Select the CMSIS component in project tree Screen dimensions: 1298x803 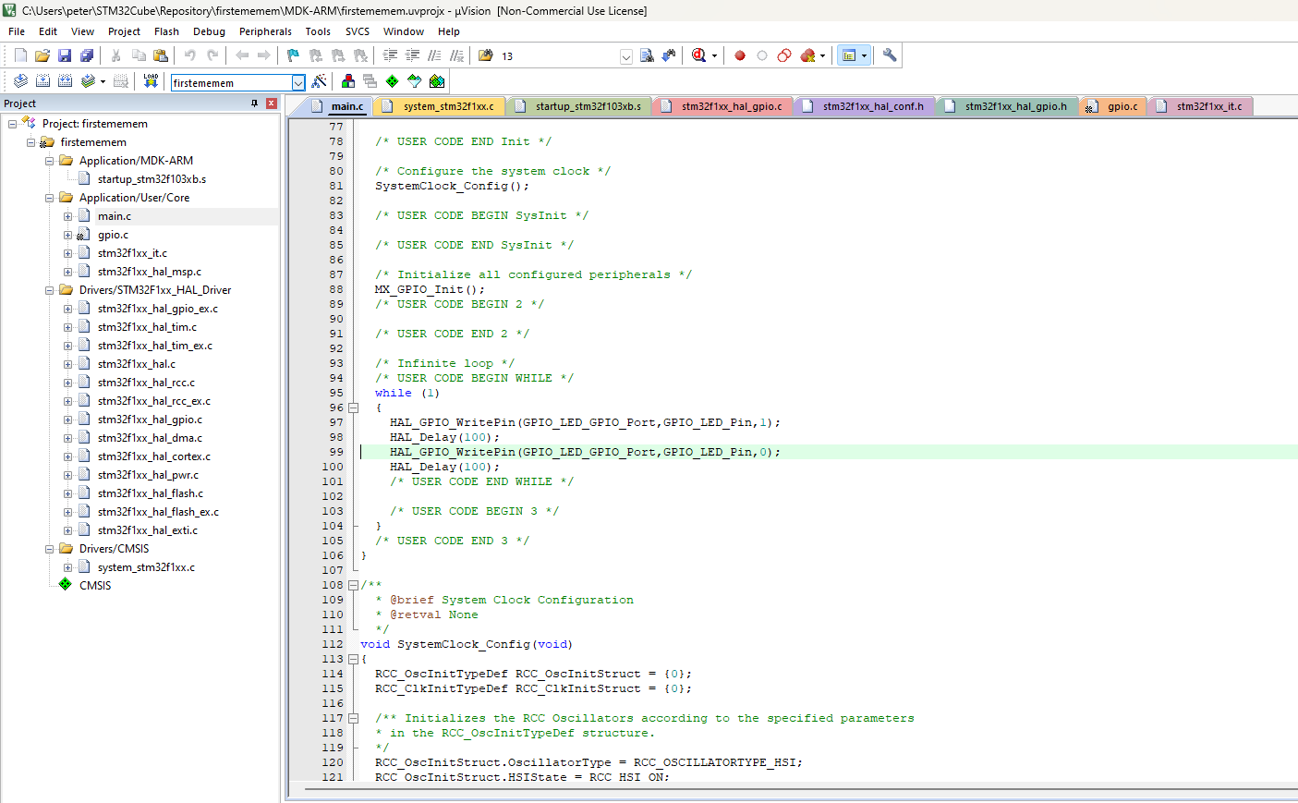(95, 586)
